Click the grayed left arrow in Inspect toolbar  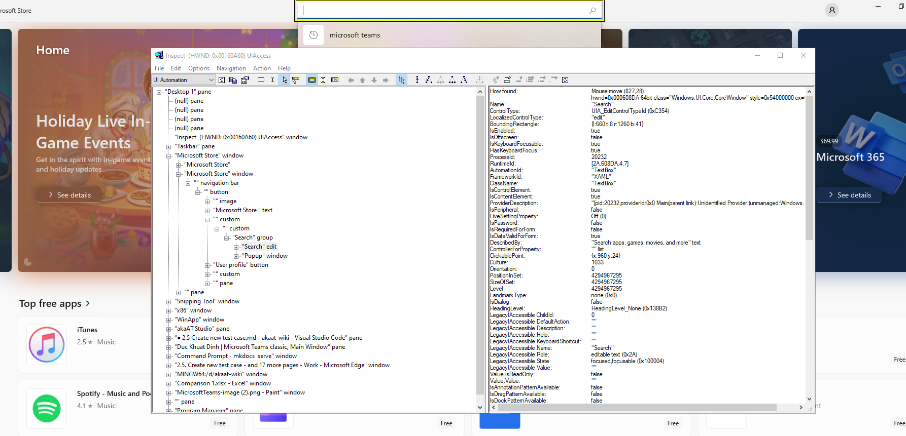(x=351, y=80)
